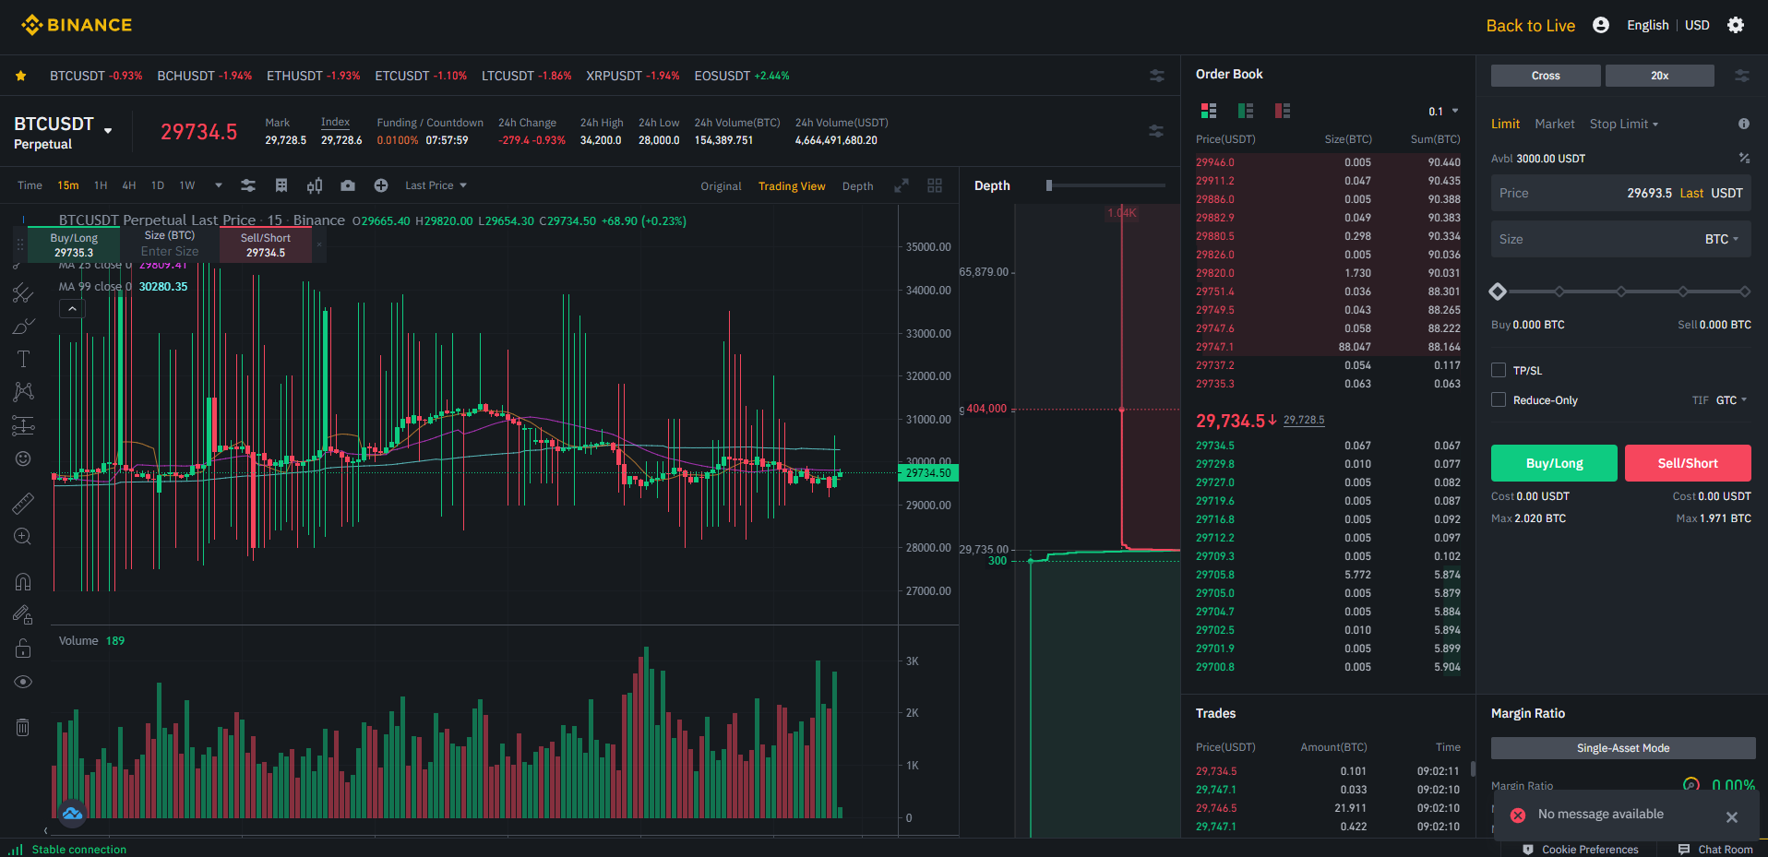The image size is (1768, 857).
Task: Open order panel preferences sliders icon
Action: [x=1742, y=76]
